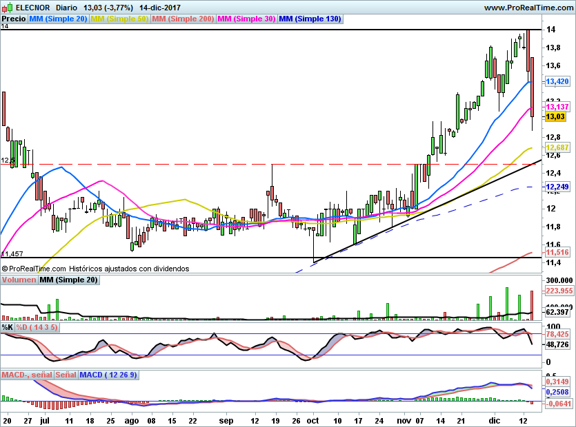Screen dimensions: 576x427
Task: Open the blue MM (Simple 20) label
Action: pos(58,19)
